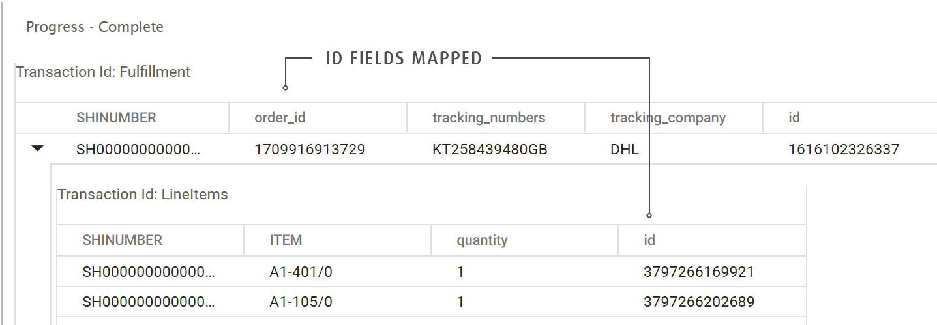This screenshot has width=937, height=325.
Task: Select fulfillment id cell 1616102326337
Action: click(844, 150)
